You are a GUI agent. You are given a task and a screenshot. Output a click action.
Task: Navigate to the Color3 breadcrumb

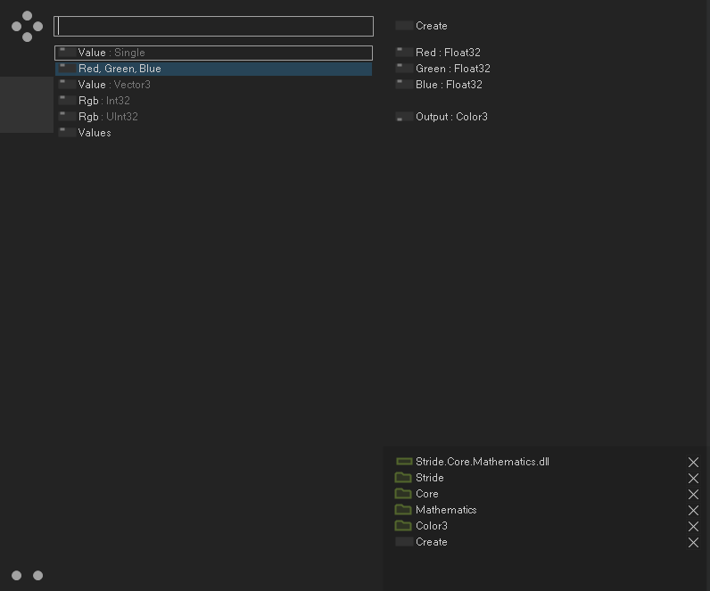point(432,526)
